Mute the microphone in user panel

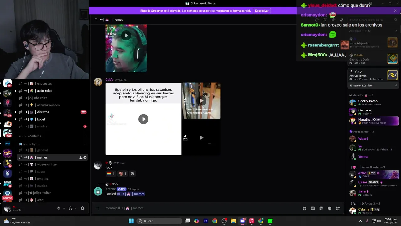click(59, 208)
